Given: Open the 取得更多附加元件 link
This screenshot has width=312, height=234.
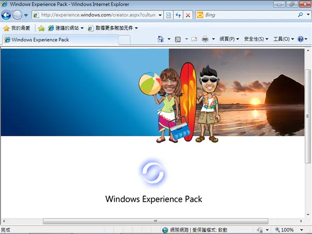Looking at the screenshot, I should pos(113,28).
